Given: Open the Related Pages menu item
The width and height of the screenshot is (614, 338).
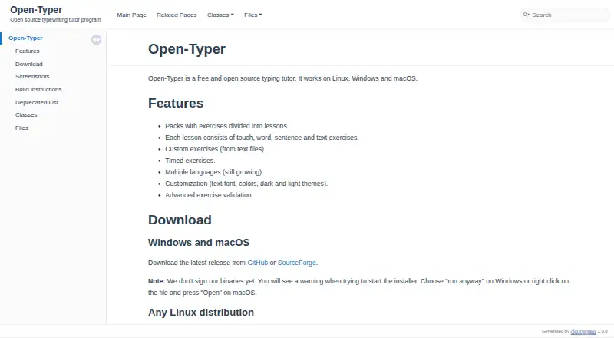Looking at the screenshot, I should point(177,15).
